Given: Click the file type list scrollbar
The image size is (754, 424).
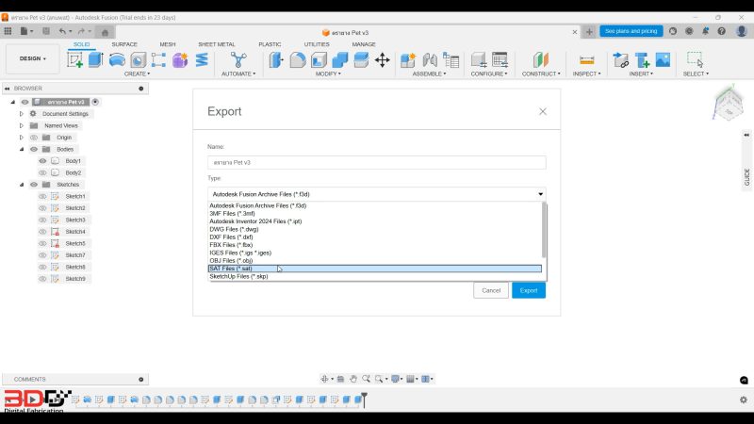Looking at the screenshot, I should 544,230.
